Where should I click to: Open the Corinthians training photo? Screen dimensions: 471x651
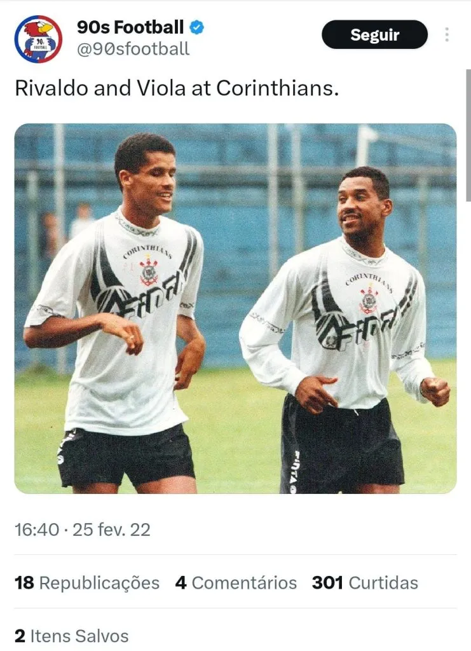pyautogui.click(x=235, y=308)
